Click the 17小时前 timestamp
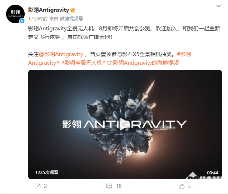This screenshot has width=228, height=194. click(38, 19)
